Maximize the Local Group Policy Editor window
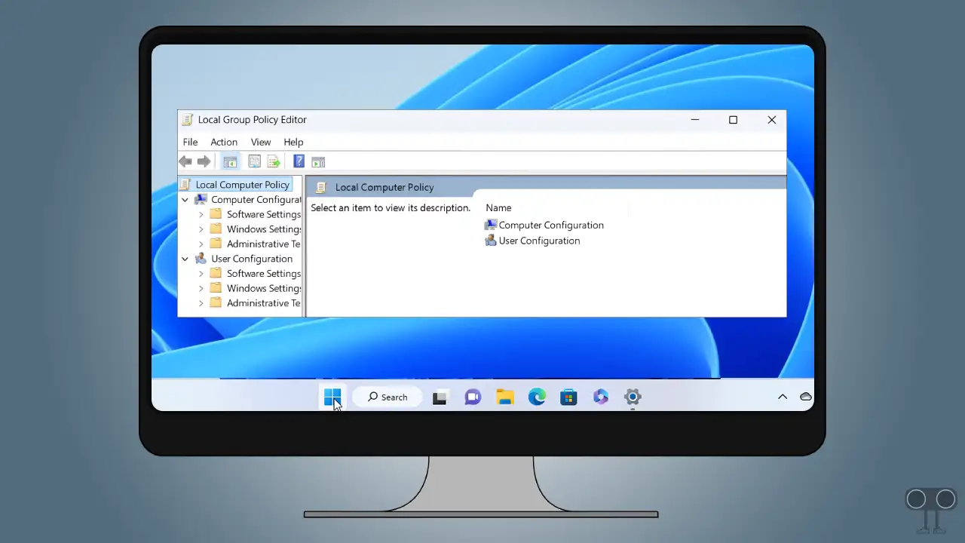Image resolution: width=965 pixels, height=543 pixels. [733, 119]
